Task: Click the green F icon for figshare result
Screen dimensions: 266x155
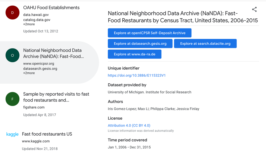Action: click(x=12, y=99)
